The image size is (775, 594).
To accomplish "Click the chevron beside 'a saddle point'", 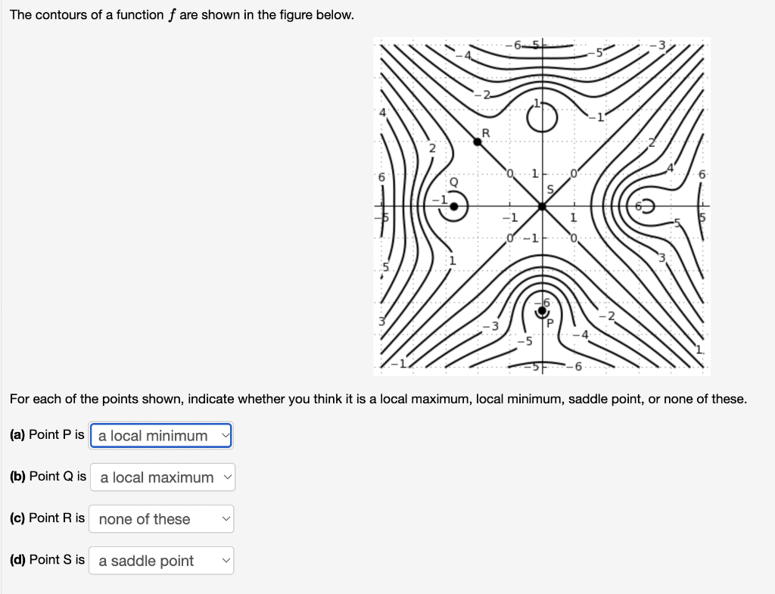I will click(226, 560).
